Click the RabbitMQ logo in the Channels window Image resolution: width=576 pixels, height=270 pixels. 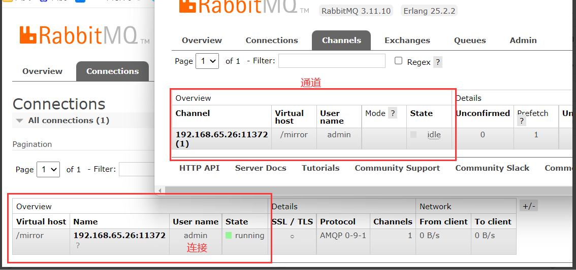(244, 7)
